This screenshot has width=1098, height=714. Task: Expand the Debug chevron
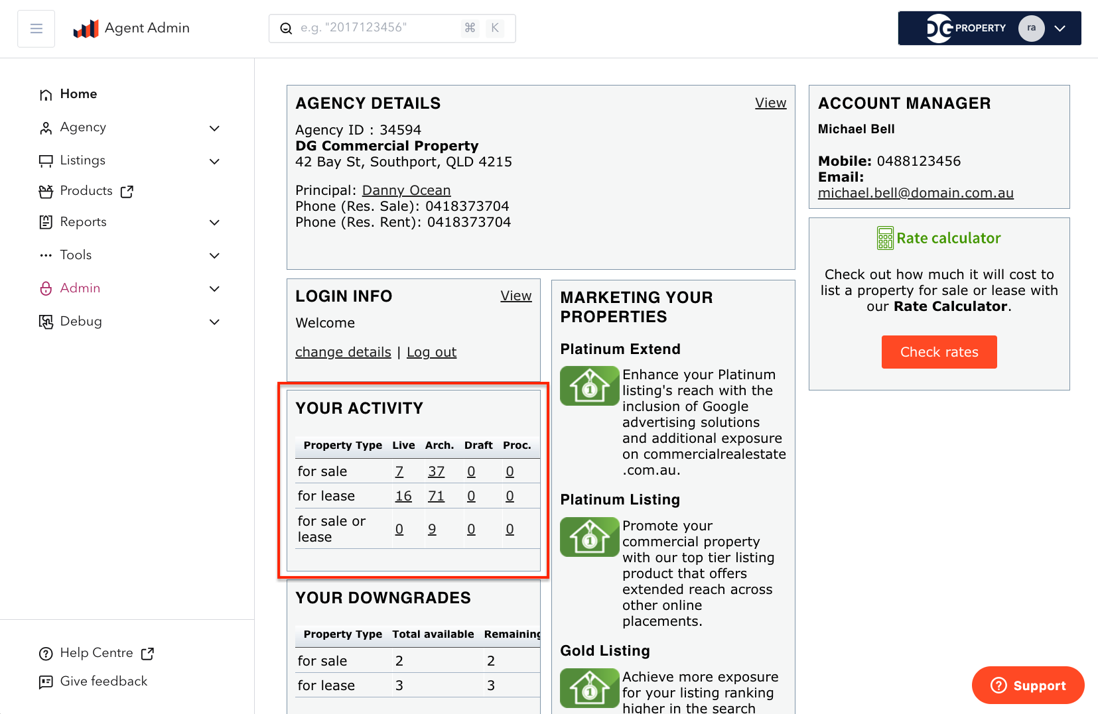click(x=214, y=322)
